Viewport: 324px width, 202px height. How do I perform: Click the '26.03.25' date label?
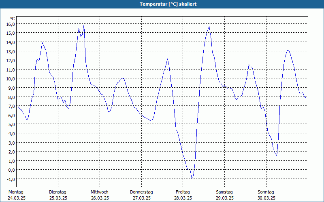pyautogui.click(x=100, y=198)
